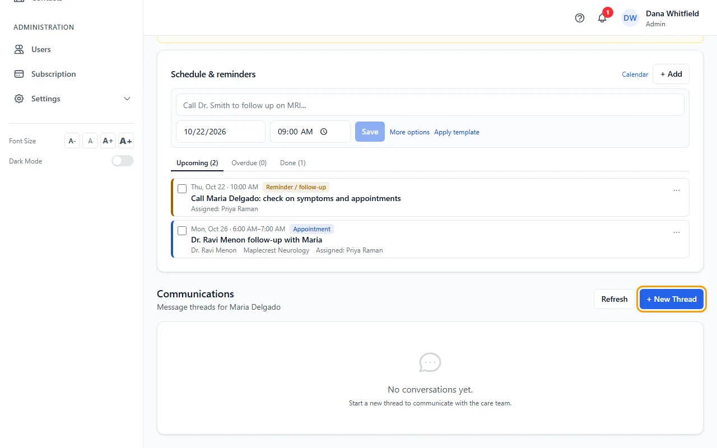Image resolution: width=717 pixels, height=448 pixels.
Task: Toggle Dark Mode switch
Action: click(123, 161)
